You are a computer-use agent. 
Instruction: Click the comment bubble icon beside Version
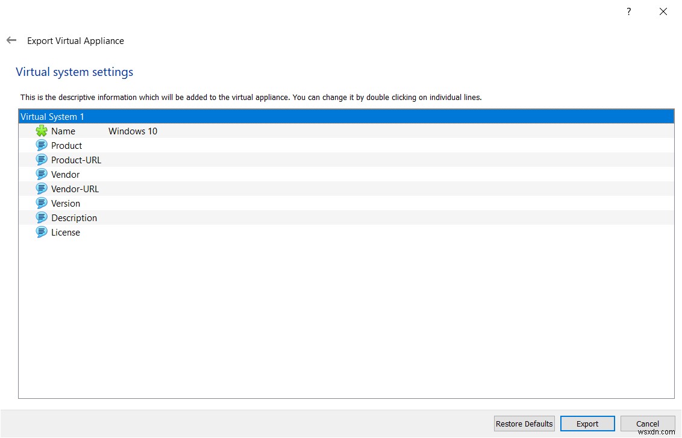pyautogui.click(x=41, y=203)
